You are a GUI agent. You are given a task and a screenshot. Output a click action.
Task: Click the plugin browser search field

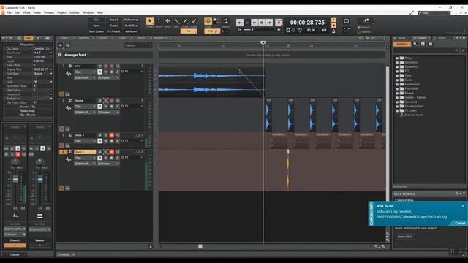[x=426, y=50]
